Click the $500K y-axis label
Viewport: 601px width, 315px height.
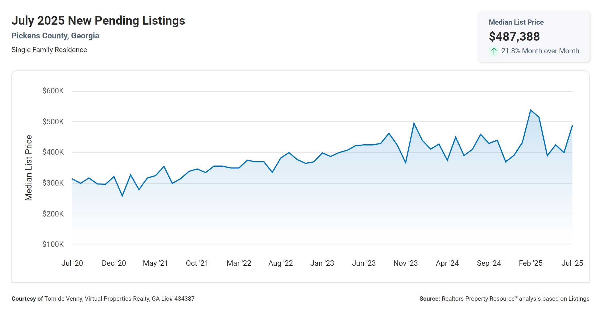point(53,122)
